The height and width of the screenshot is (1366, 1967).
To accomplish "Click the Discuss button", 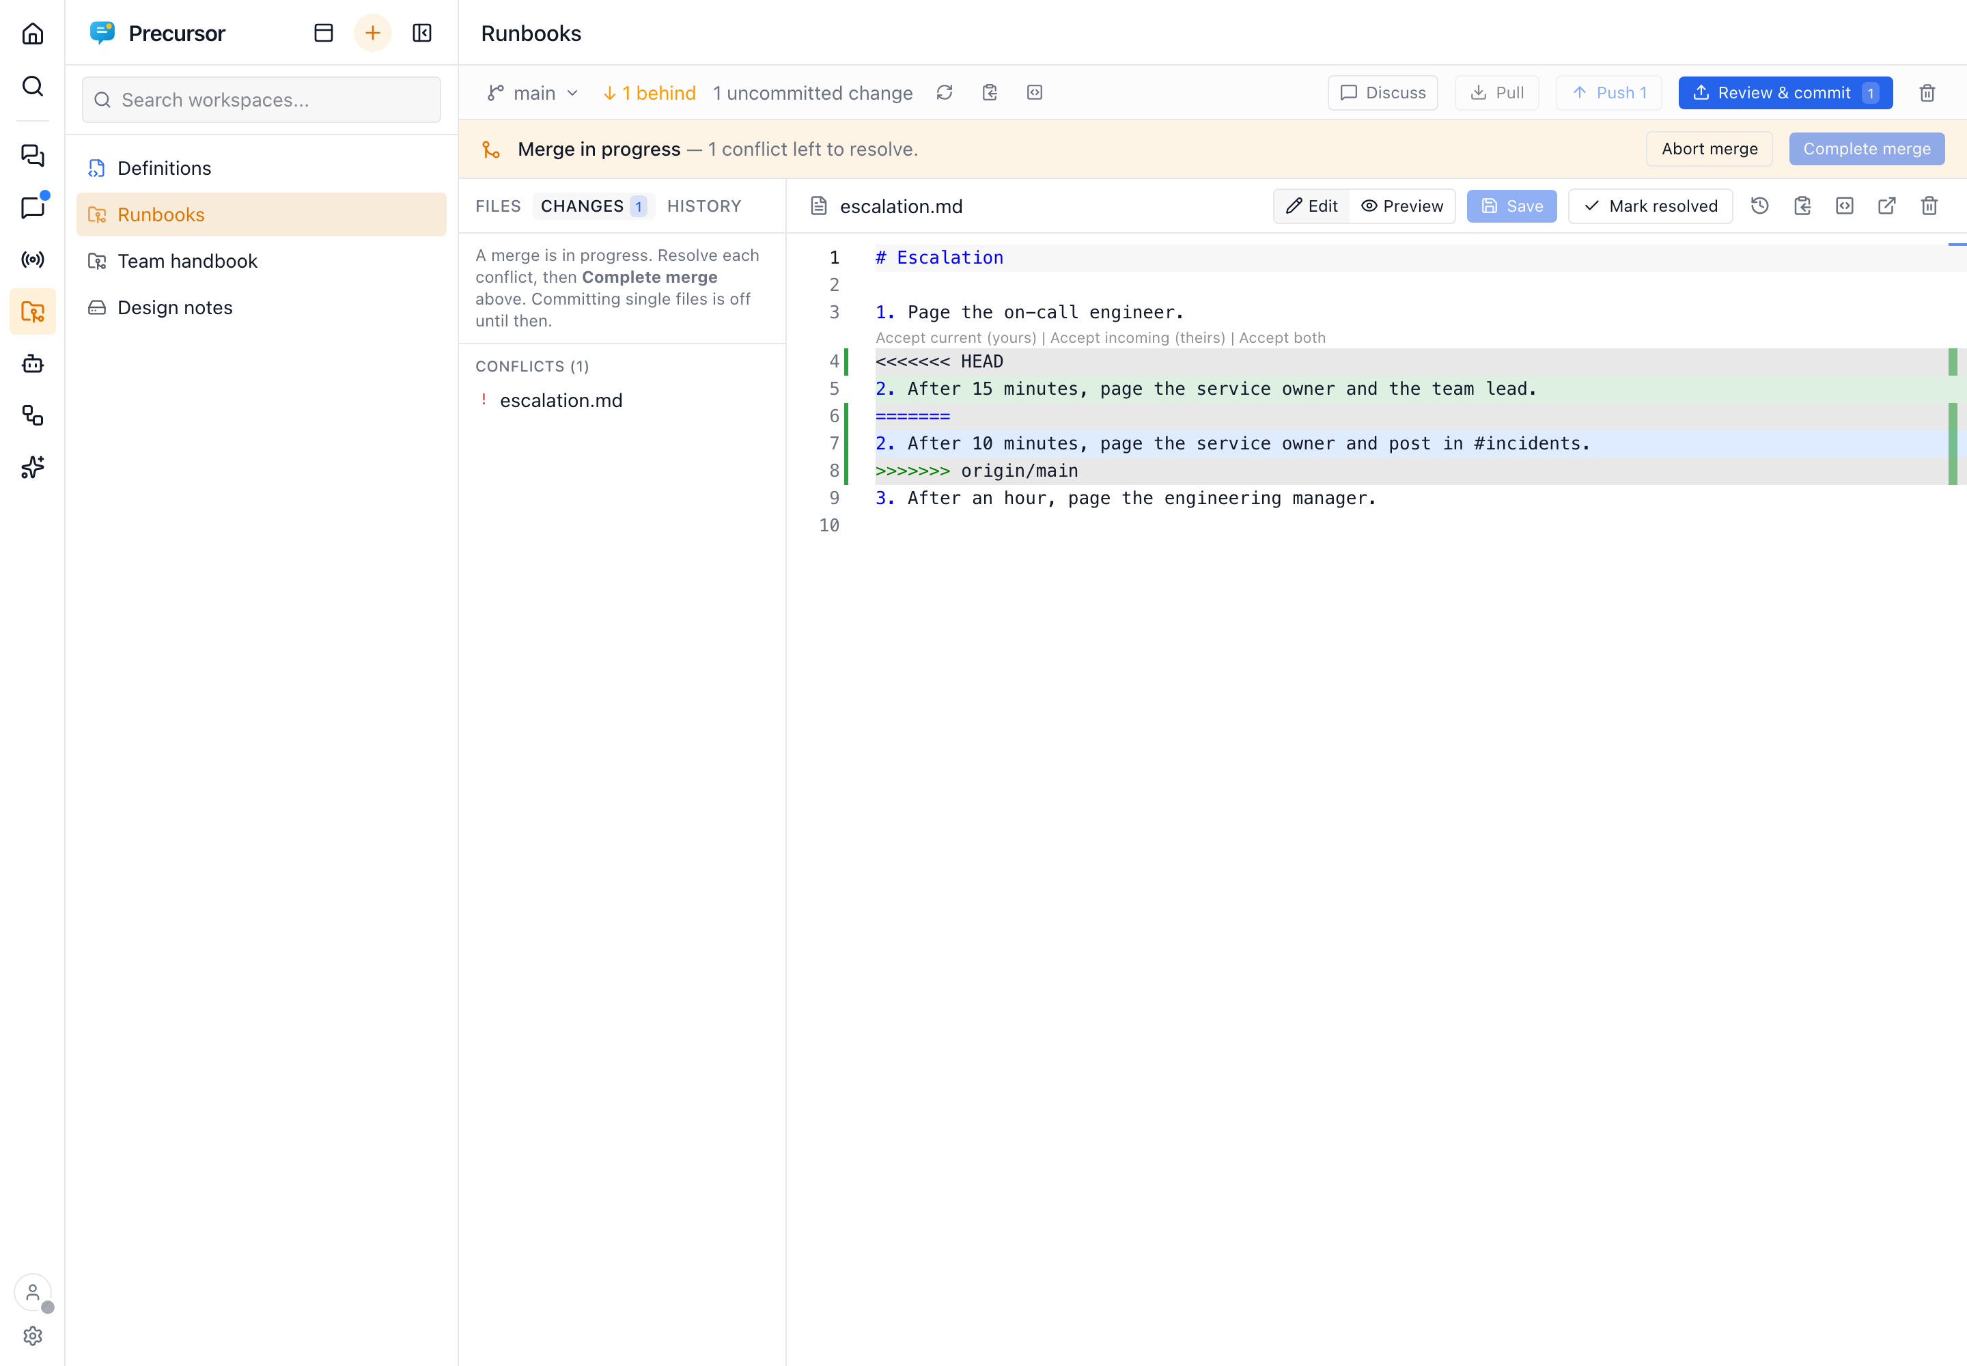I will [1382, 92].
